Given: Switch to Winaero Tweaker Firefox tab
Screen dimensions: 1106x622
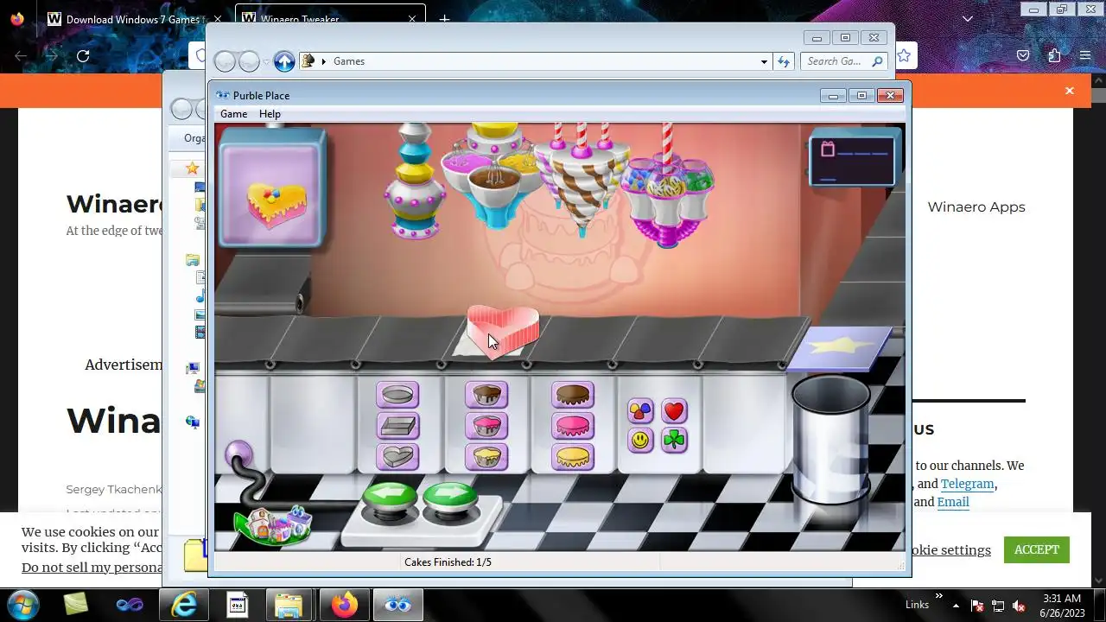Looking at the screenshot, I should click(328, 19).
